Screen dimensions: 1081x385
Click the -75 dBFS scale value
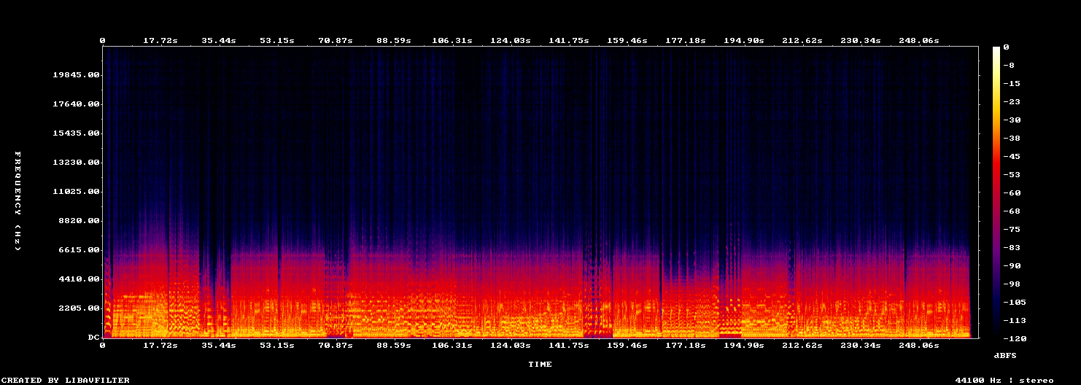1012,230
